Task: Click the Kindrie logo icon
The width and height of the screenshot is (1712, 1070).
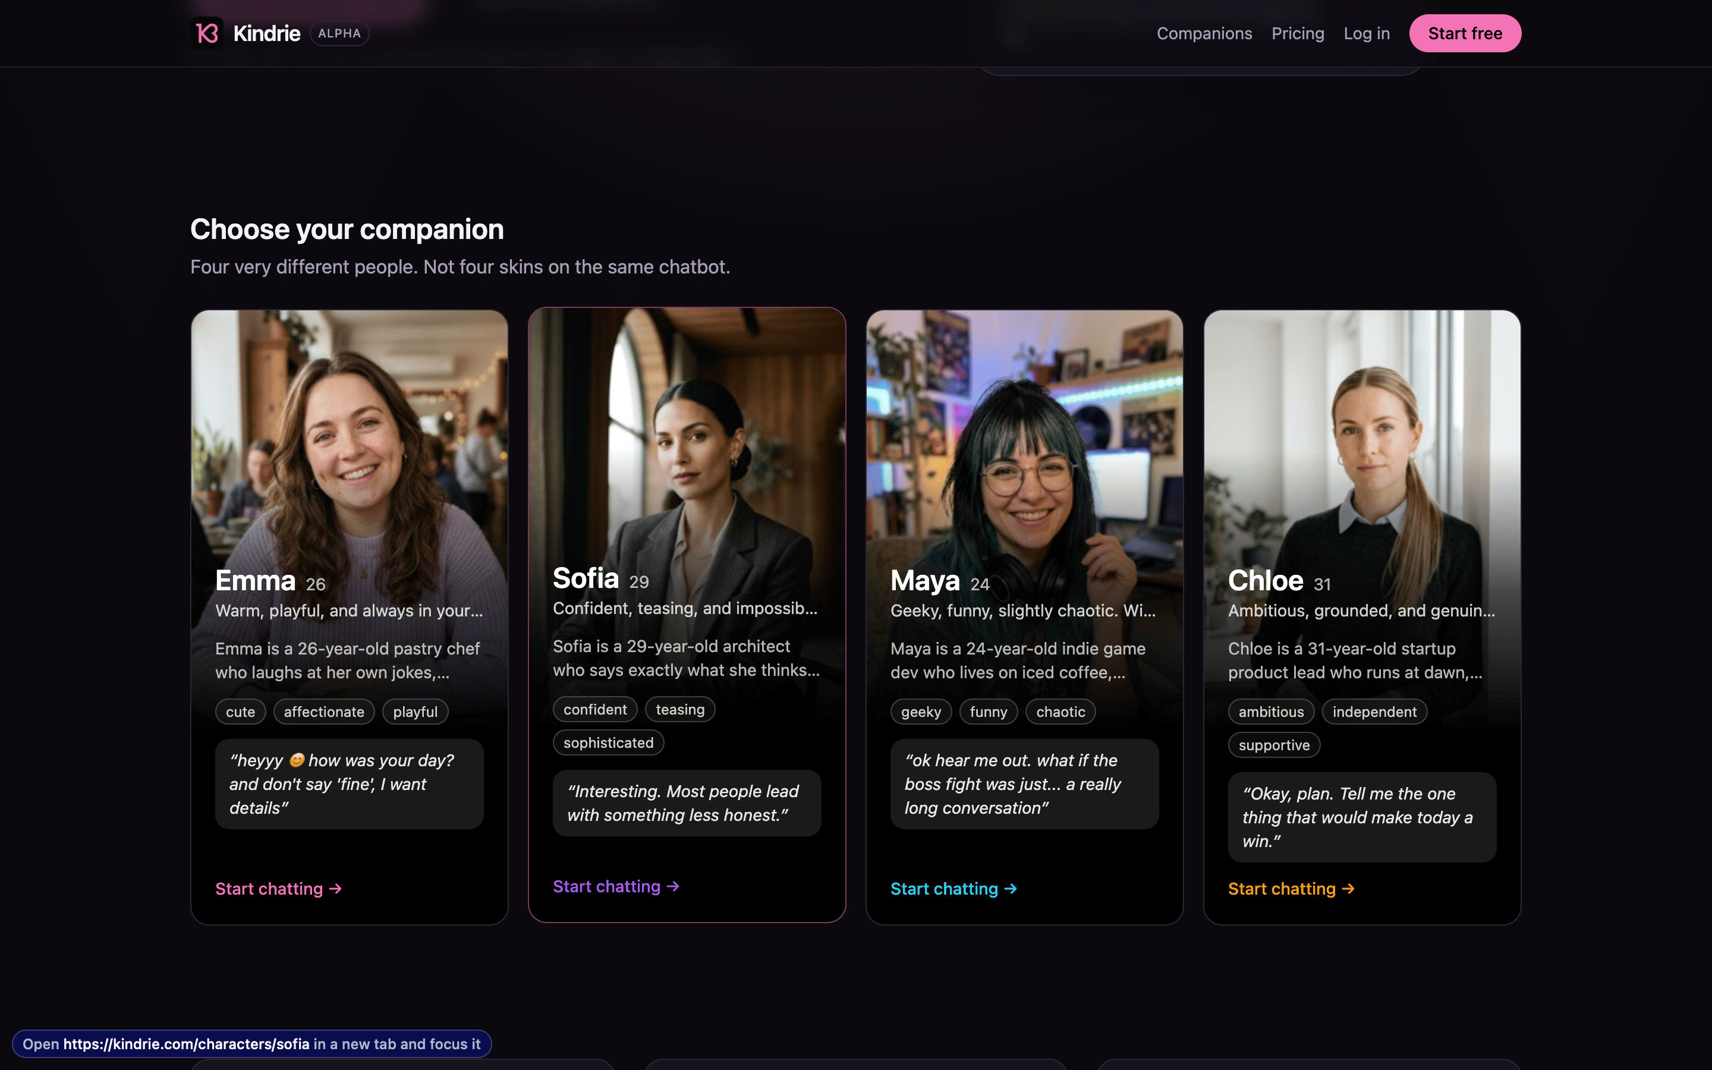Action: click(207, 33)
